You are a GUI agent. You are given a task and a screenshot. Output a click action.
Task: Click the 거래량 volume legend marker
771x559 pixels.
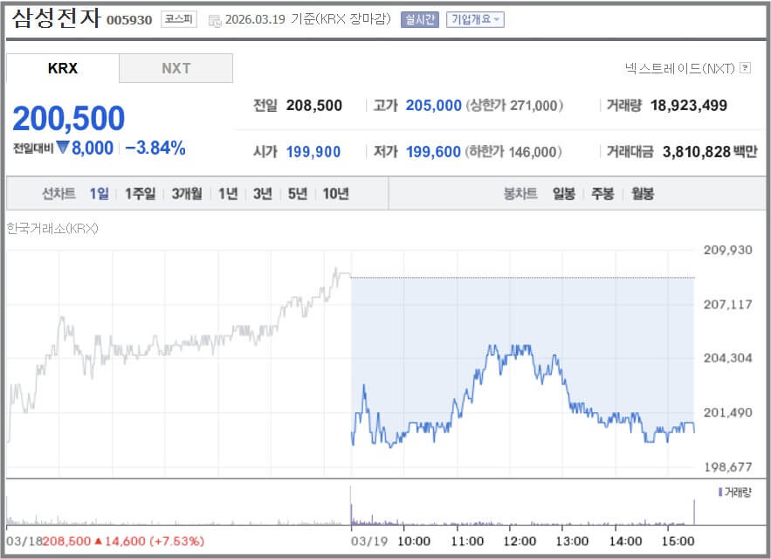(x=720, y=492)
